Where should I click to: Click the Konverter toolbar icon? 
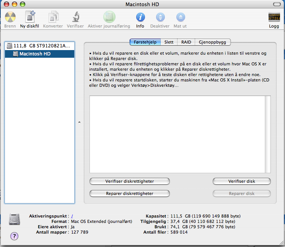tap(53, 18)
